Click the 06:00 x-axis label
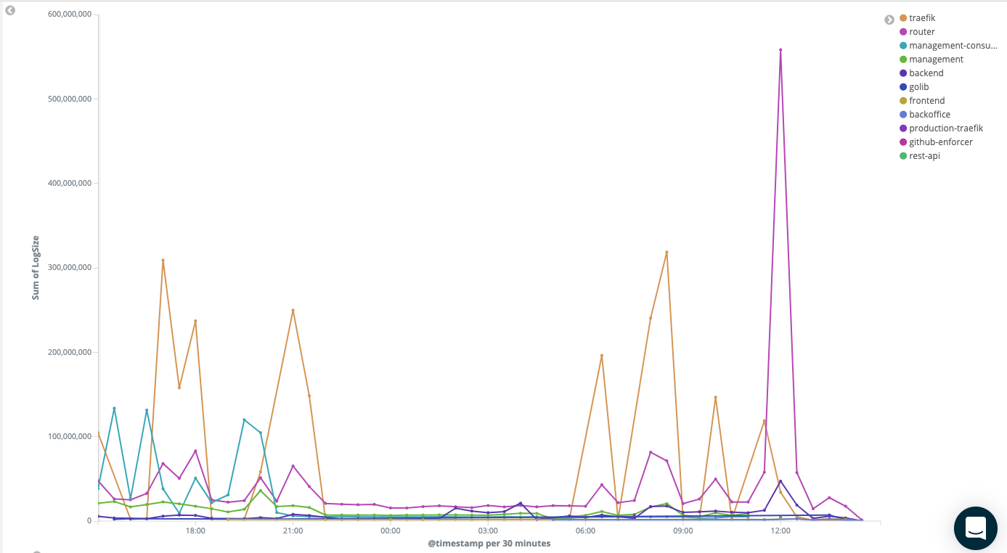Screen dimensions: 1007x553 [585, 531]
